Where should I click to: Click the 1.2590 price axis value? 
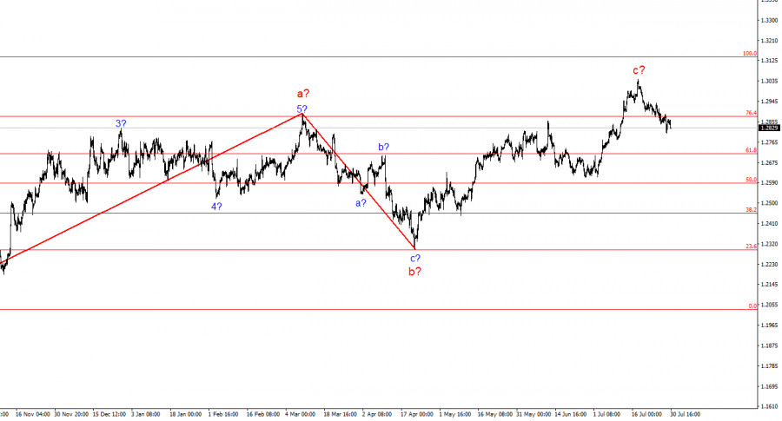tap(769, 183)
